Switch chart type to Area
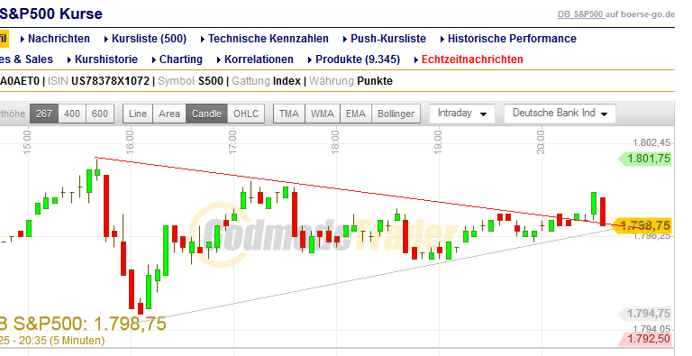692x356 pixels. pos(169,114)
